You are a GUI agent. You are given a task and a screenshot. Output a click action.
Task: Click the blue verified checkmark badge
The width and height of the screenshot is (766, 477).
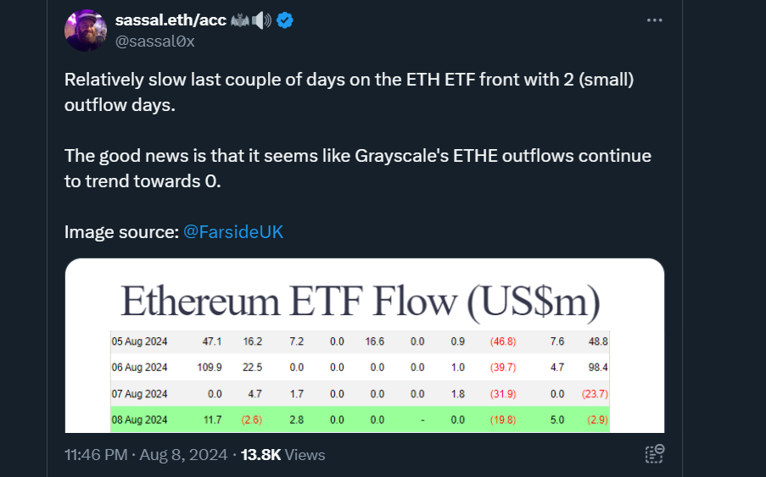point(285,20)
